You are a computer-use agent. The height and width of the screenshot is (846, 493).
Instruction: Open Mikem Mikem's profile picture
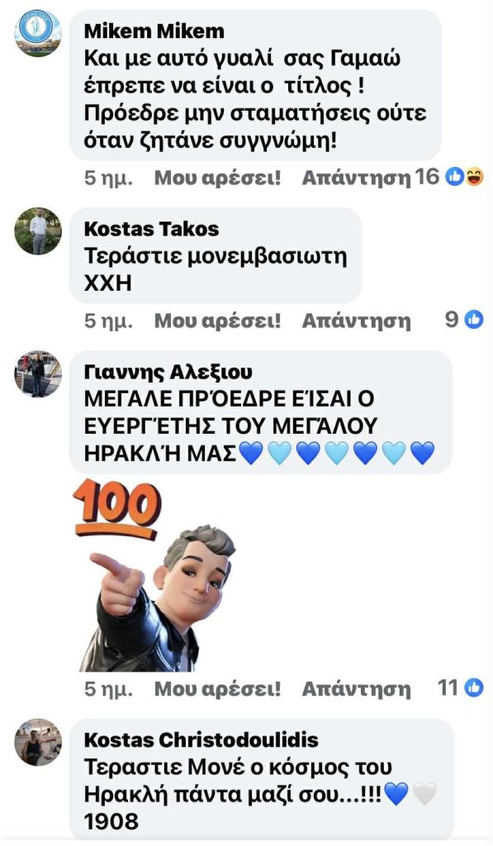pos(38,33)
